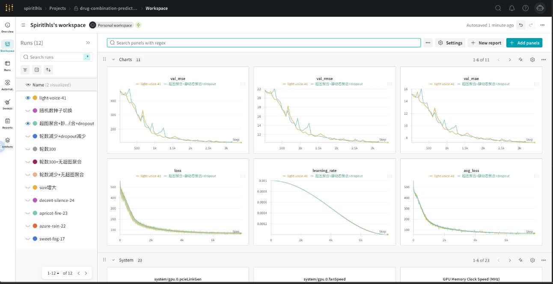Click the New report button
The height and width of the screenshot is (284, 553).
tap(486, 43)
